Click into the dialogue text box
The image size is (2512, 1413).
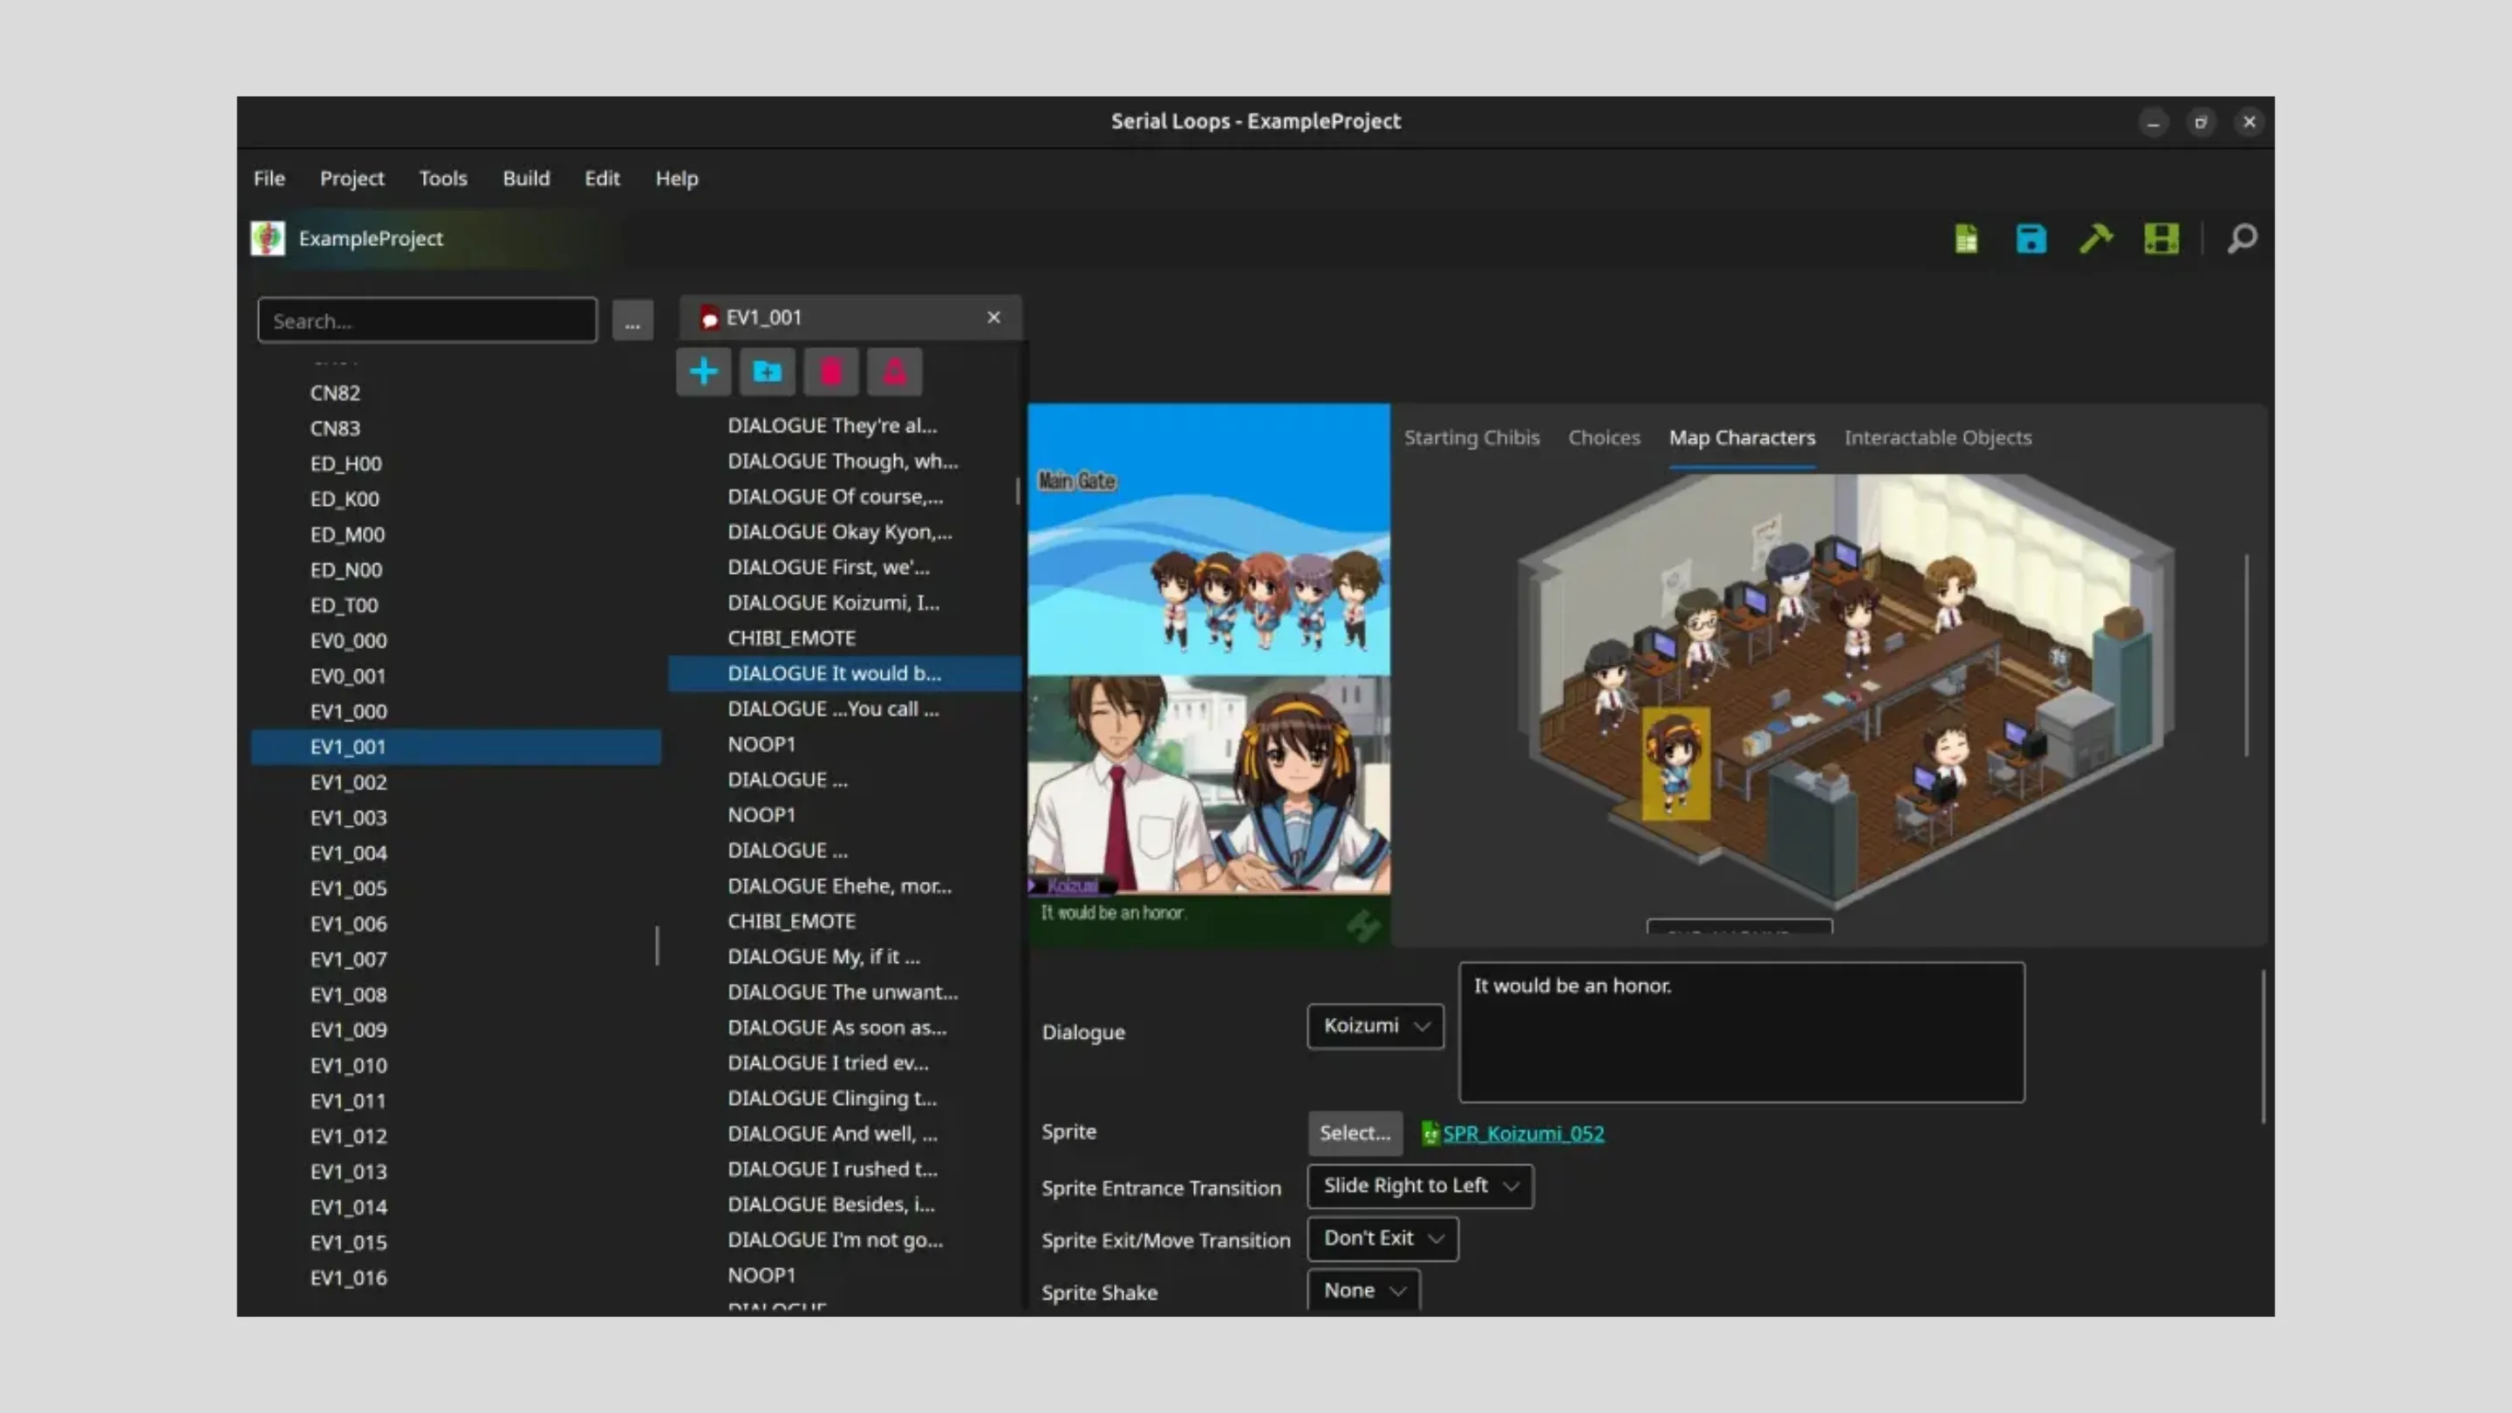click(x=1741, y=1033)
